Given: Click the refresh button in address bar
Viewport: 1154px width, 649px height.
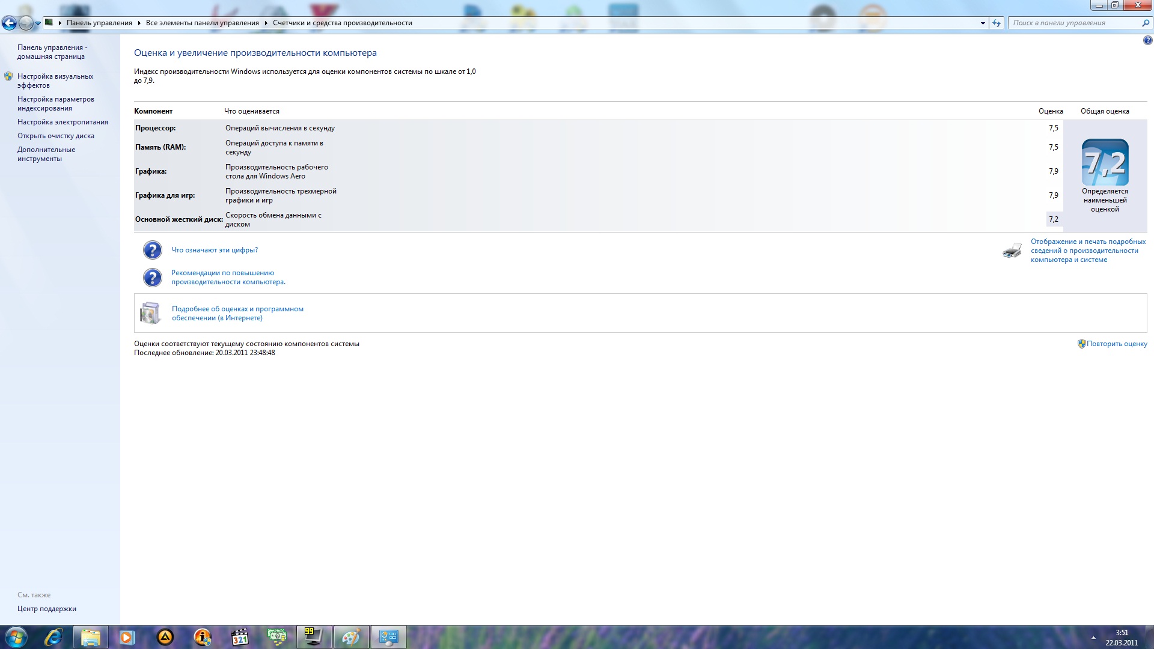Looking at the screenshot, I should pos(997,23).
